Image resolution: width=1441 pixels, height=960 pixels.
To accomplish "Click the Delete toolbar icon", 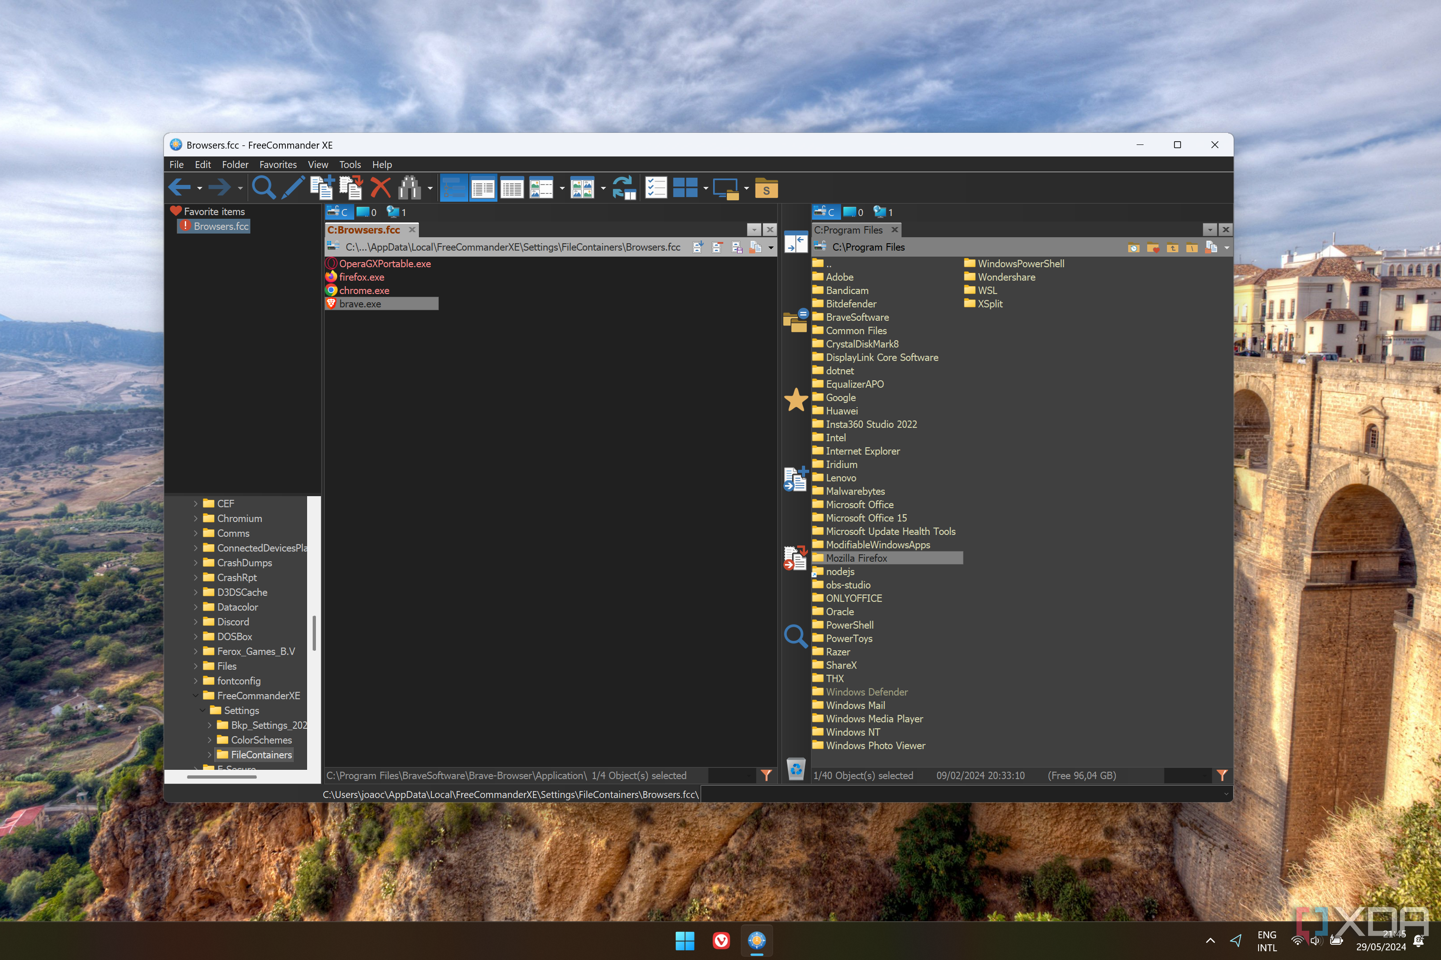I will [381, 190].
